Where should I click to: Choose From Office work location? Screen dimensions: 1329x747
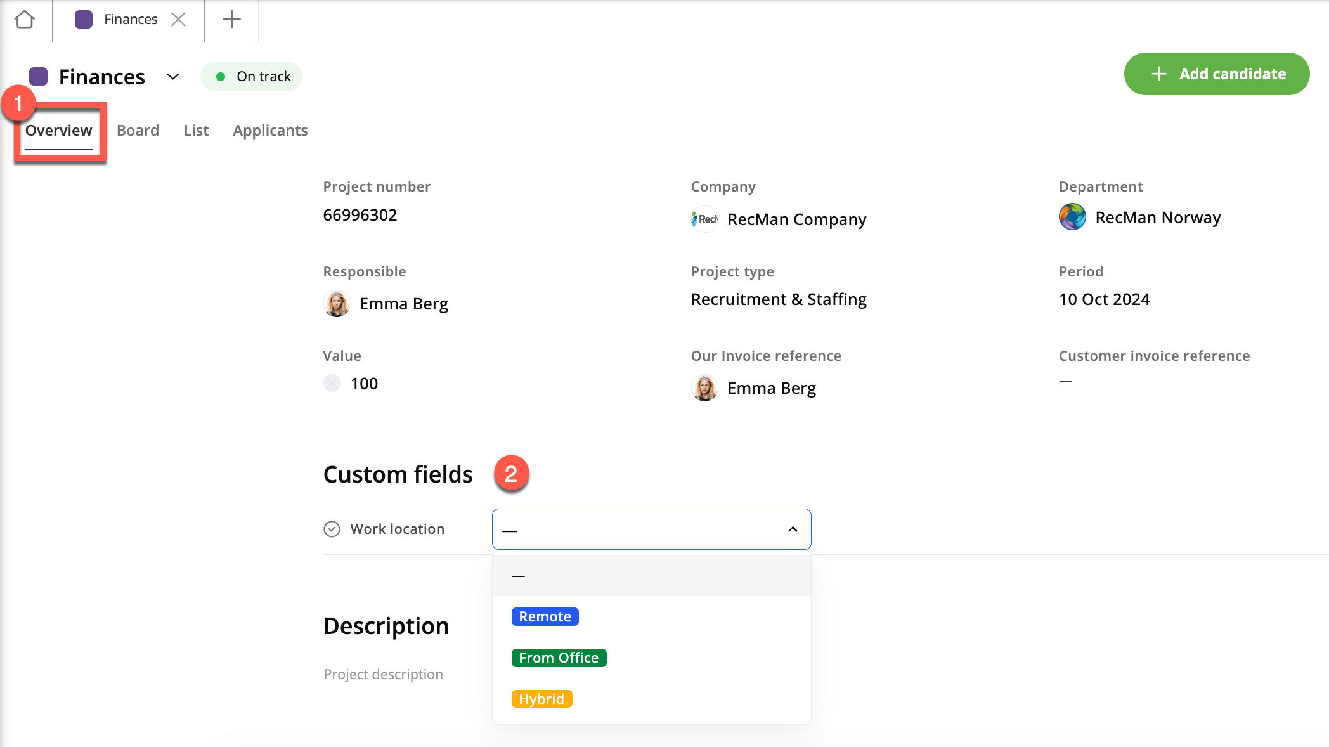tap(559, 658)
